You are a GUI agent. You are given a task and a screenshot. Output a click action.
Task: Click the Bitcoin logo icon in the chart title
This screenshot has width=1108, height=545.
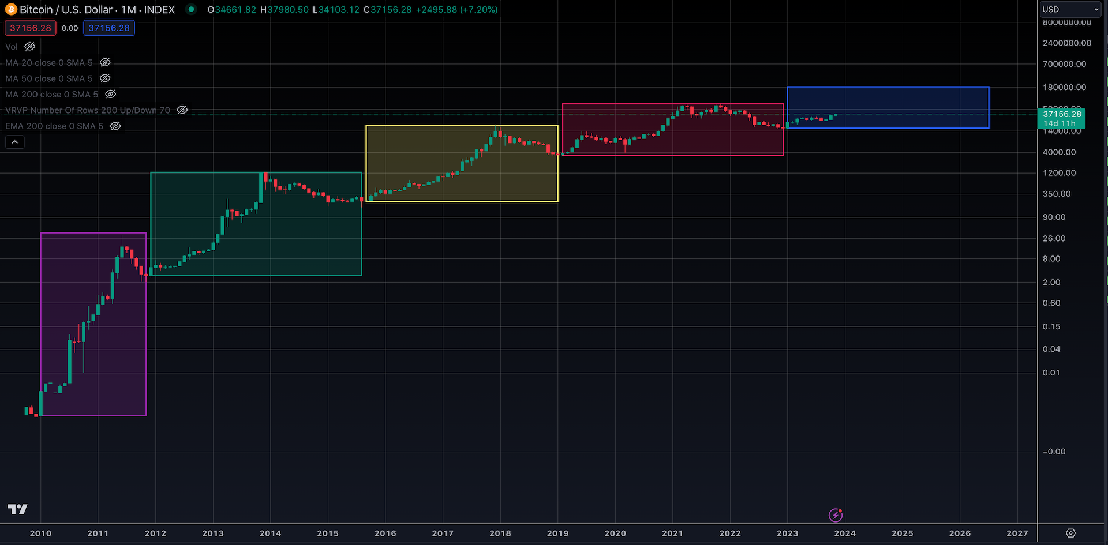point(11,9)
